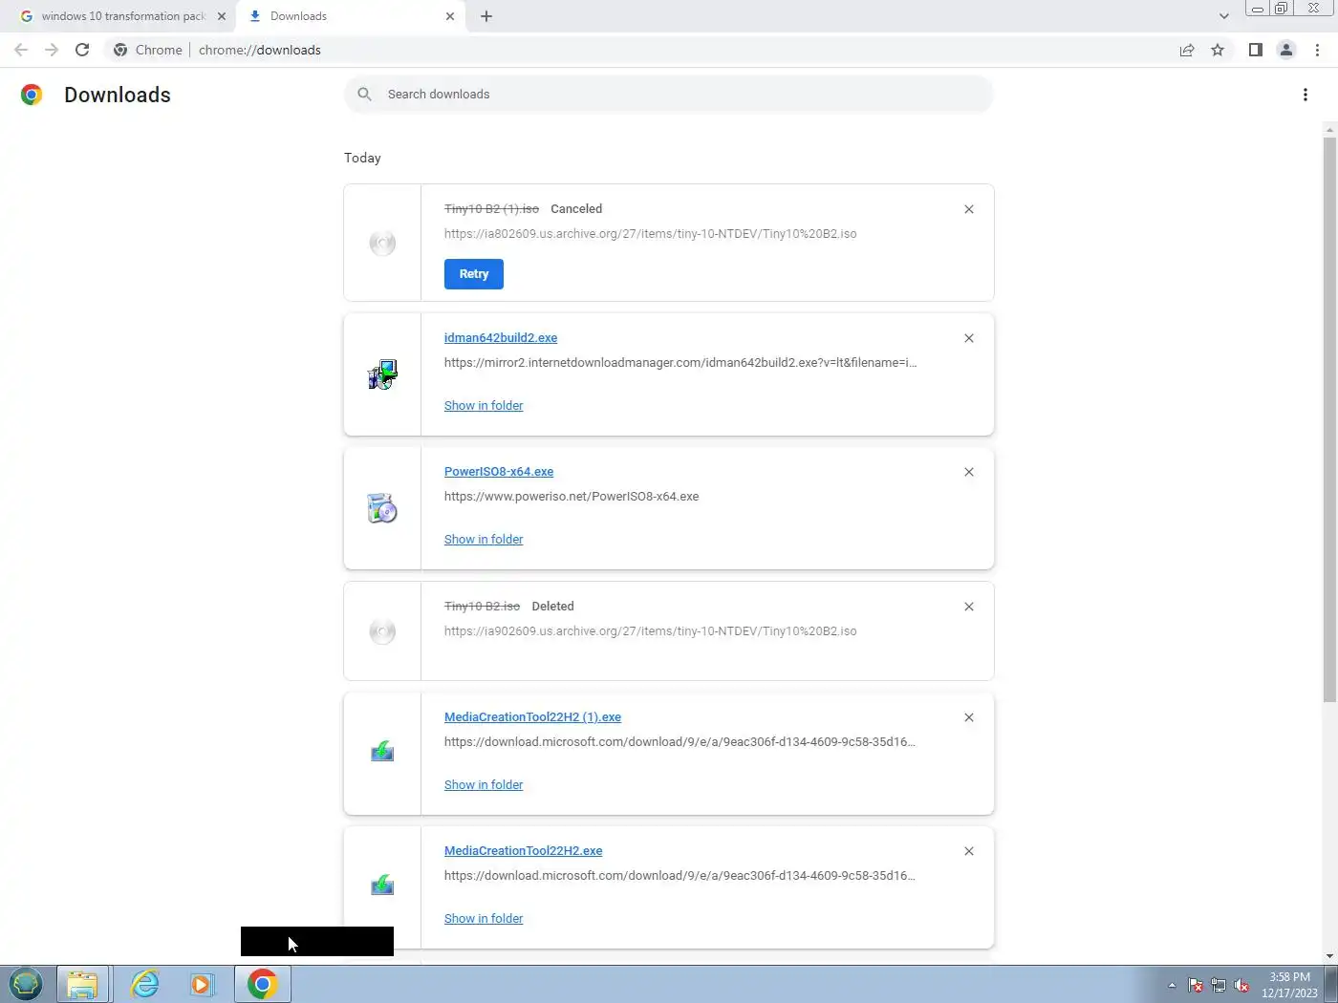Show hidden system tray icons
Image resolution: width=1338 pixels, height=1003 pixels.
1172,985
